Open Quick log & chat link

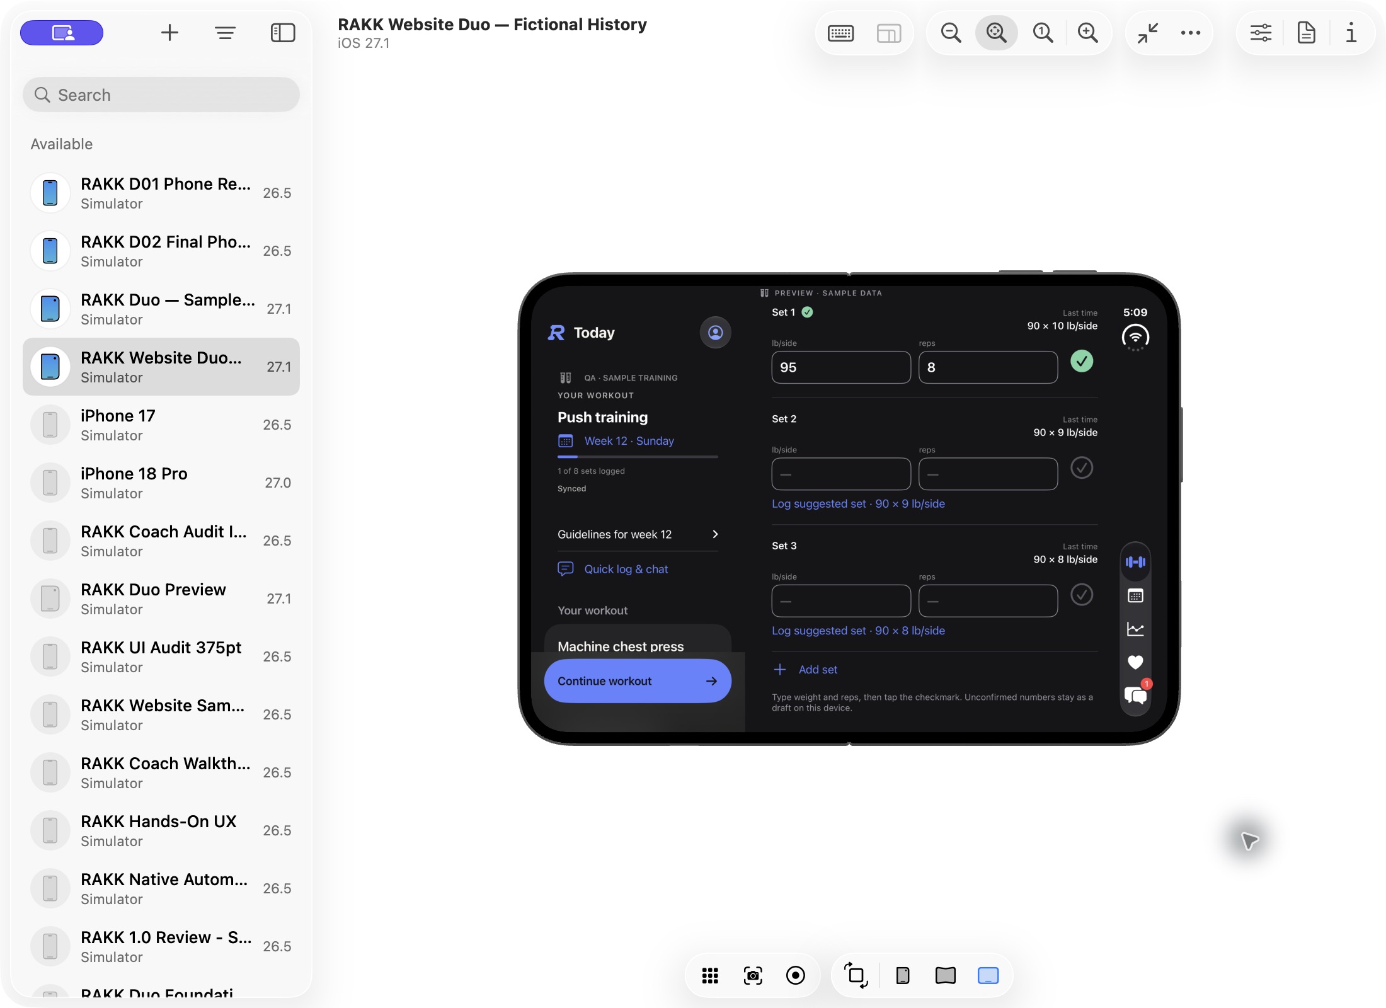(613, 570)
